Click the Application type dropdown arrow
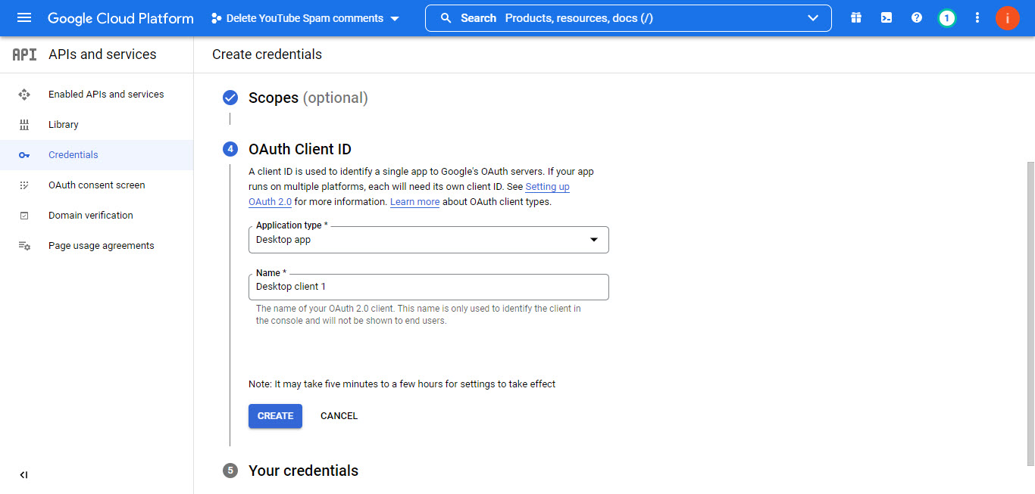 click(594, 240)
